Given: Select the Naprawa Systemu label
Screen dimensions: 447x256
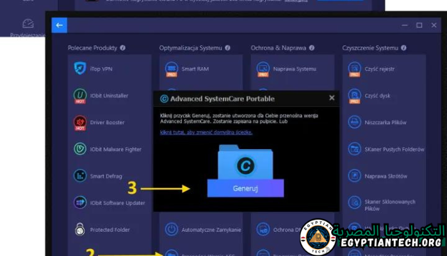Looking at the screenshot, I should 295,69.
